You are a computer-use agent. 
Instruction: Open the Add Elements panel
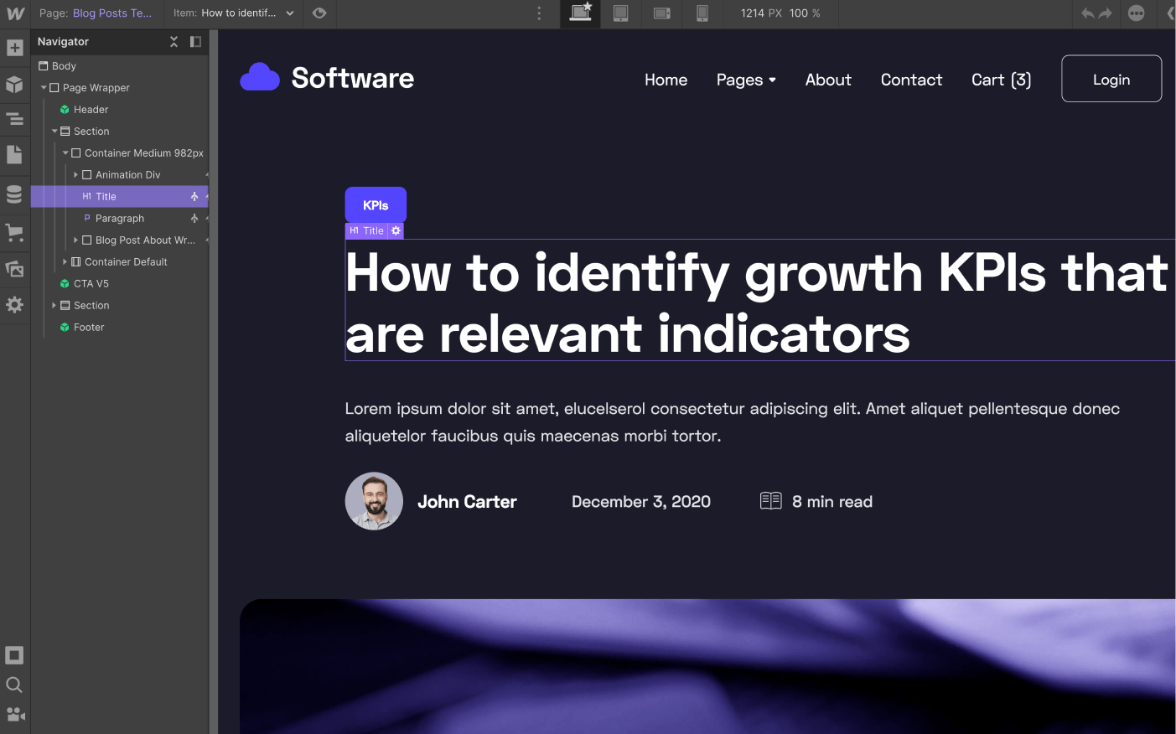click(14, 48)
